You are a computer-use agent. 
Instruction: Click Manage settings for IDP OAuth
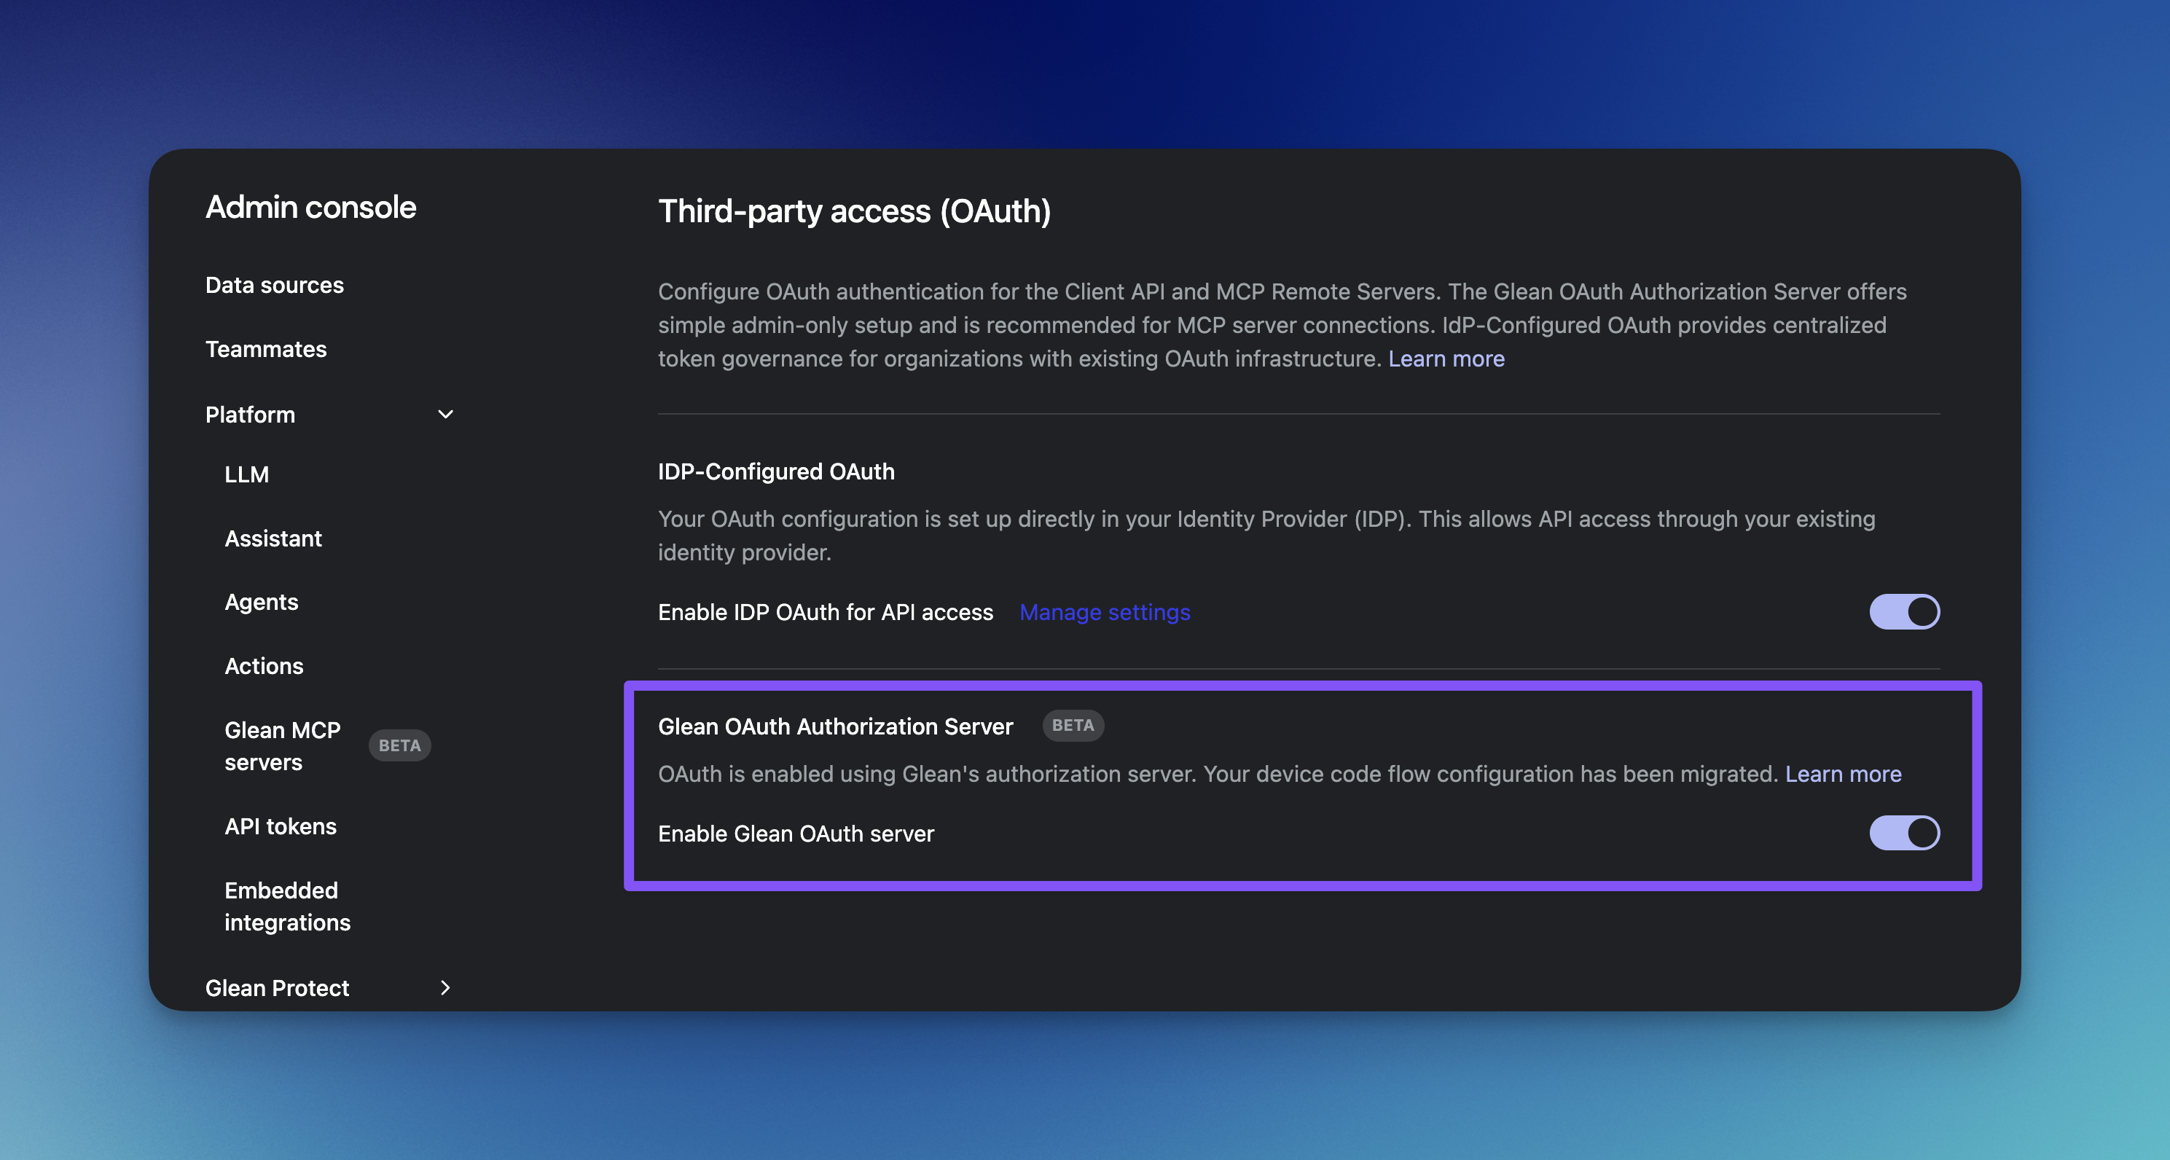[x=1105, y=611]
